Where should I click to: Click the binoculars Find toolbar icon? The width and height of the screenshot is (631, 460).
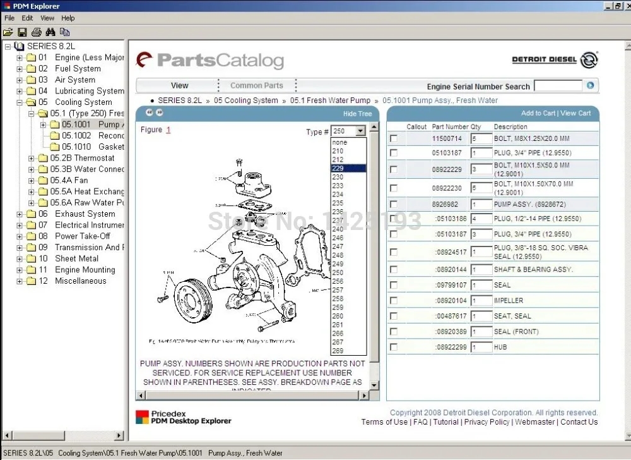pyautogui.click(x=50, y=32)
